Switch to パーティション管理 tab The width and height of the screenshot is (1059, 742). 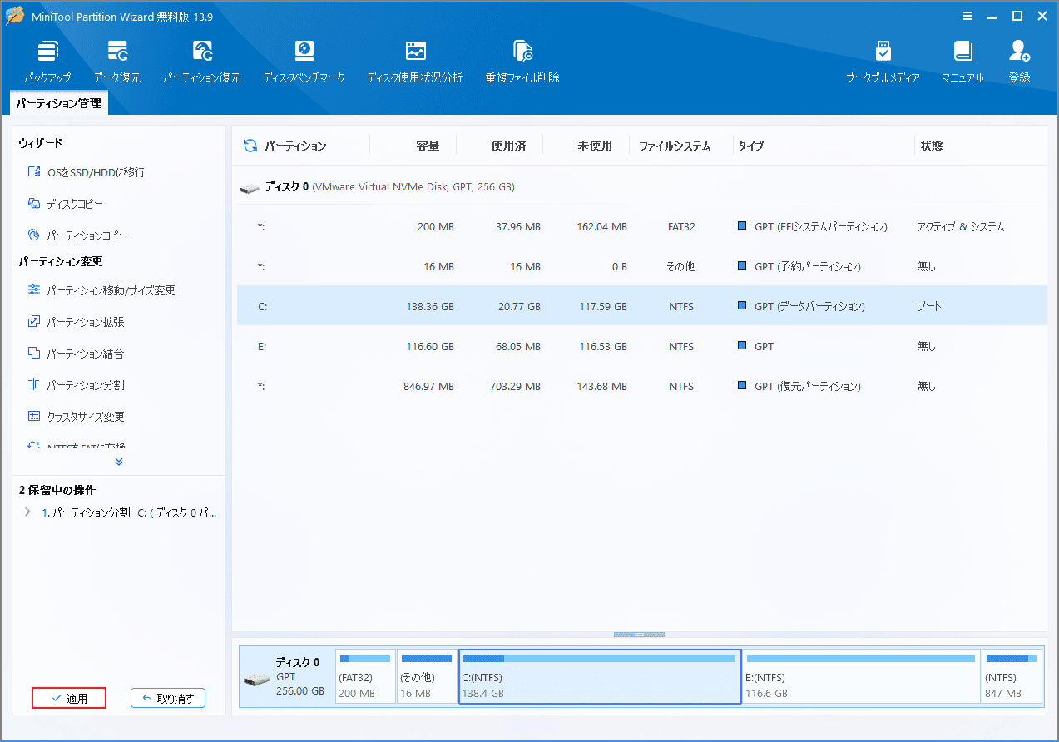click(x=58, y=103)
